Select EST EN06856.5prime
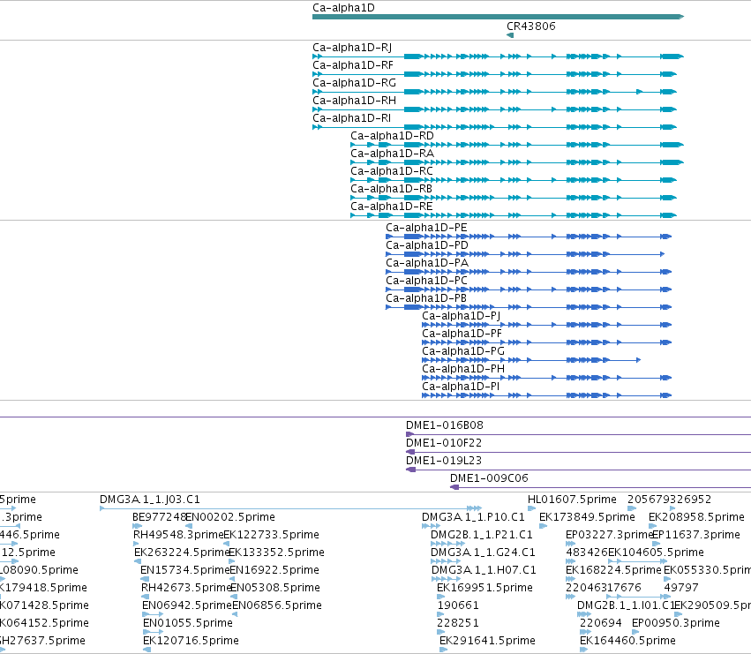Image resolution: width=751 pixels, height=654 pixels. 235,614
